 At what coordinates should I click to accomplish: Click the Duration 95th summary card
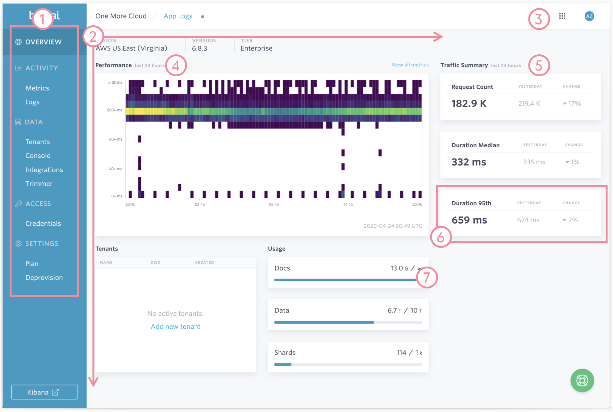pos(520,213)
